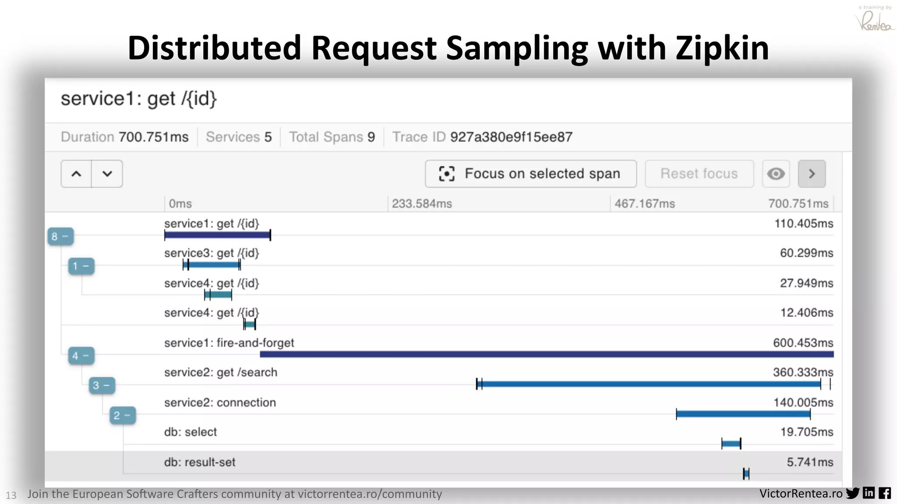Collapse the root node labeled 8

pos(60,237)
